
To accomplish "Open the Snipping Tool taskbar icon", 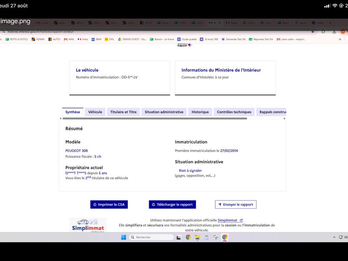I will (x=215, y=237).
